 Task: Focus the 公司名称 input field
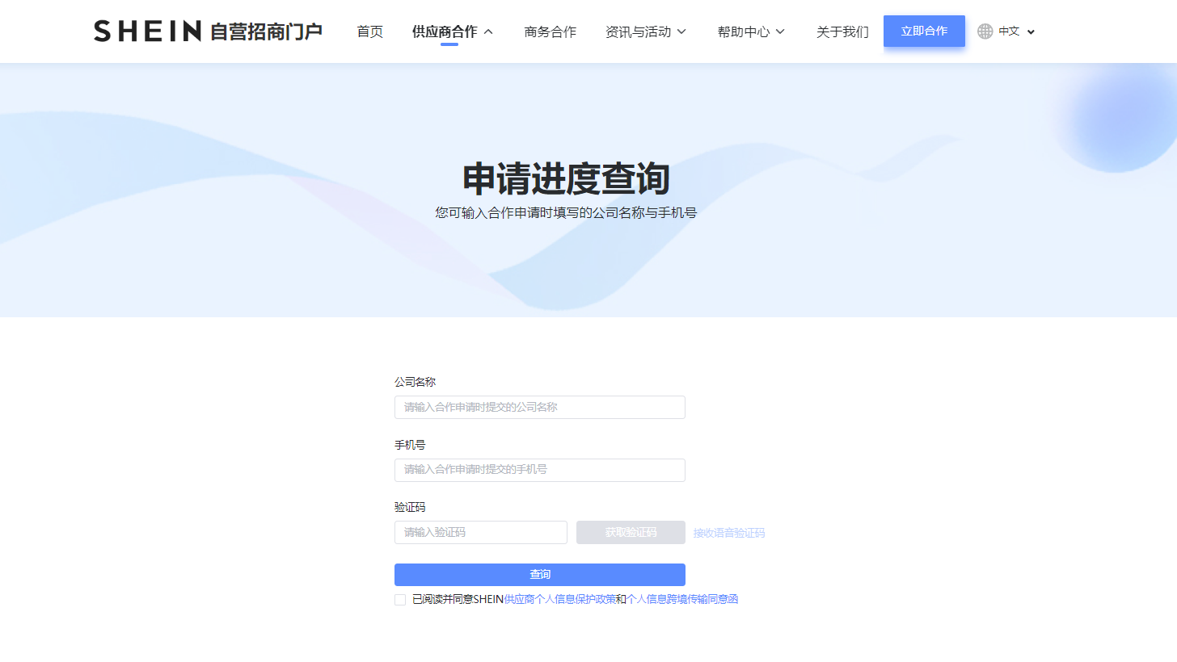click(x=540, y=407)
